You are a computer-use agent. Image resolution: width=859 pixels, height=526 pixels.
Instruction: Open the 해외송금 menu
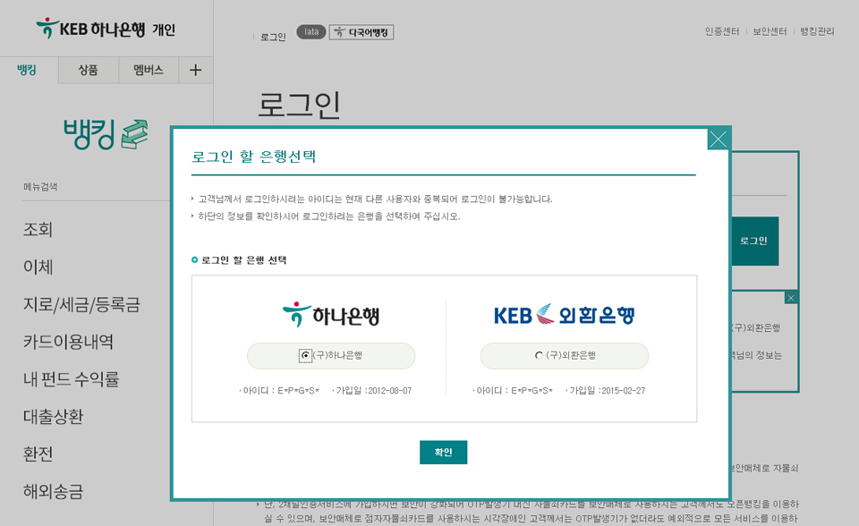point(53,491)
